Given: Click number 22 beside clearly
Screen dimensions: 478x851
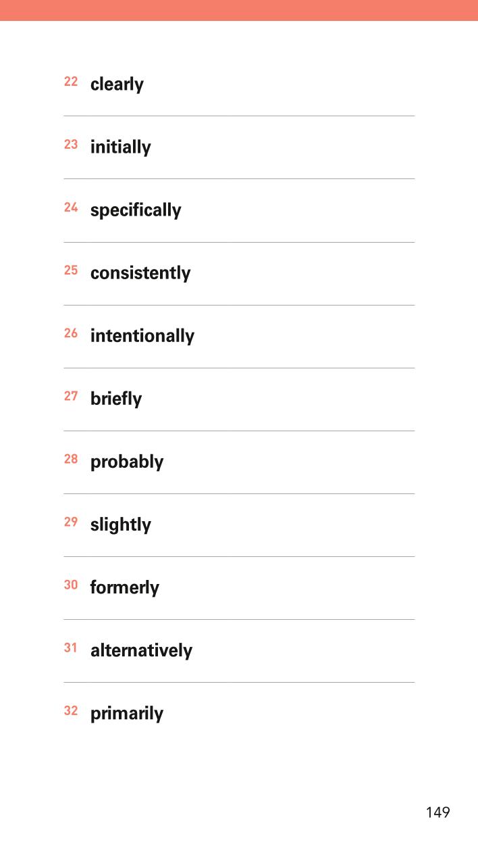Looking at the screenshot, I should 71,82.
